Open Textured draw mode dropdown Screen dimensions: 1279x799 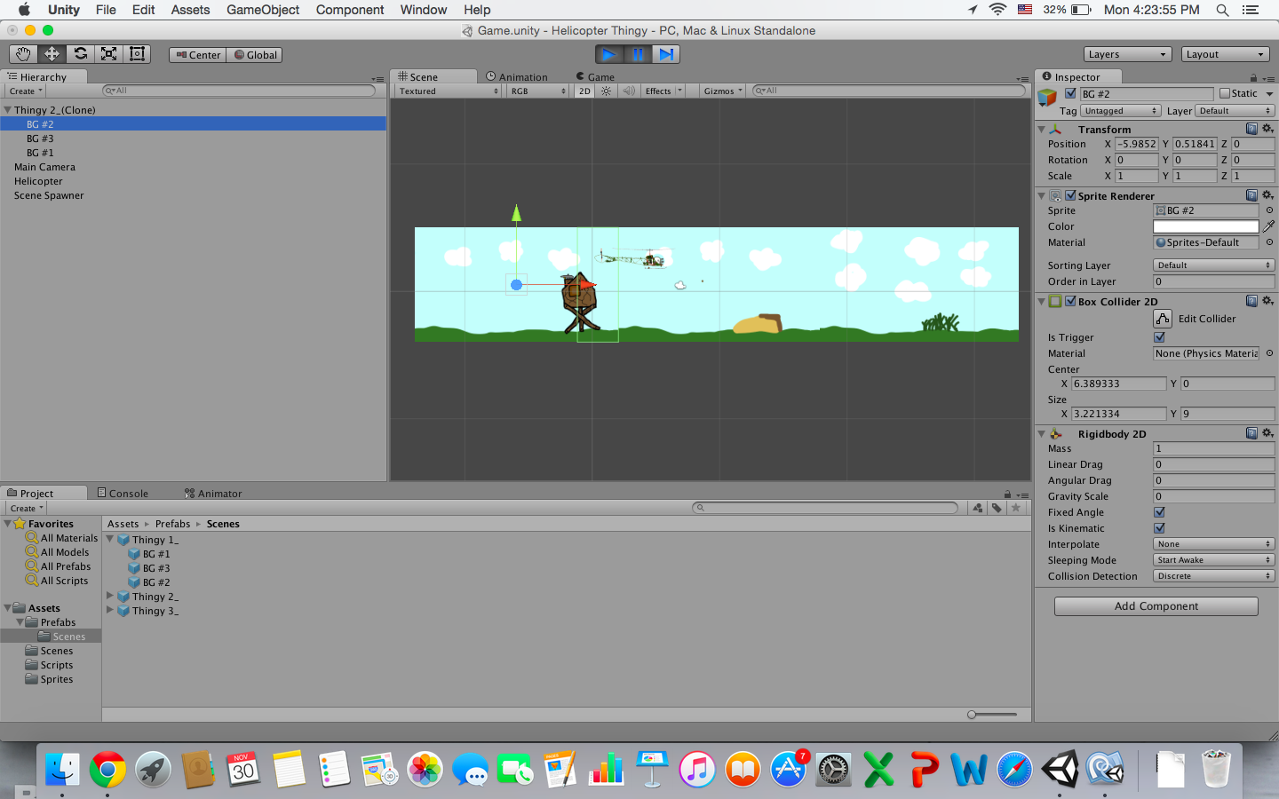(449, 91)
